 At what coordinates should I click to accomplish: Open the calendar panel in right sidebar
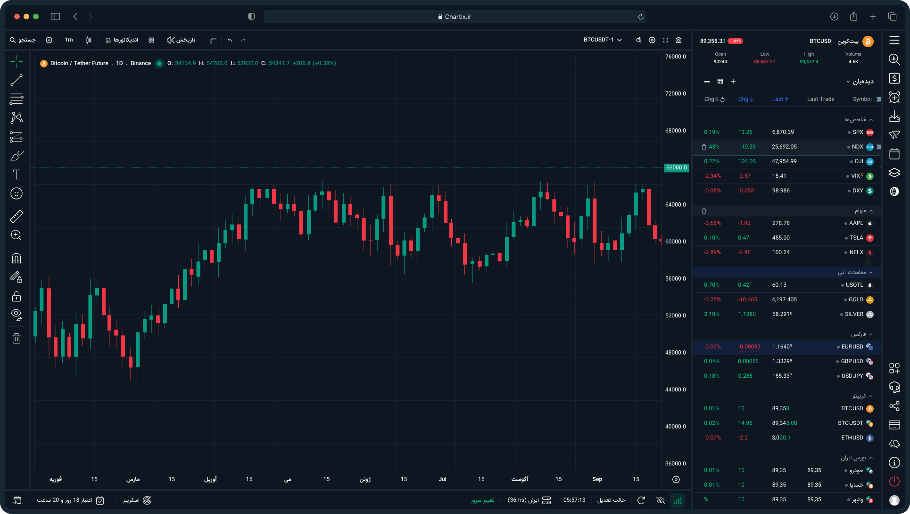[x=894, y=154]
